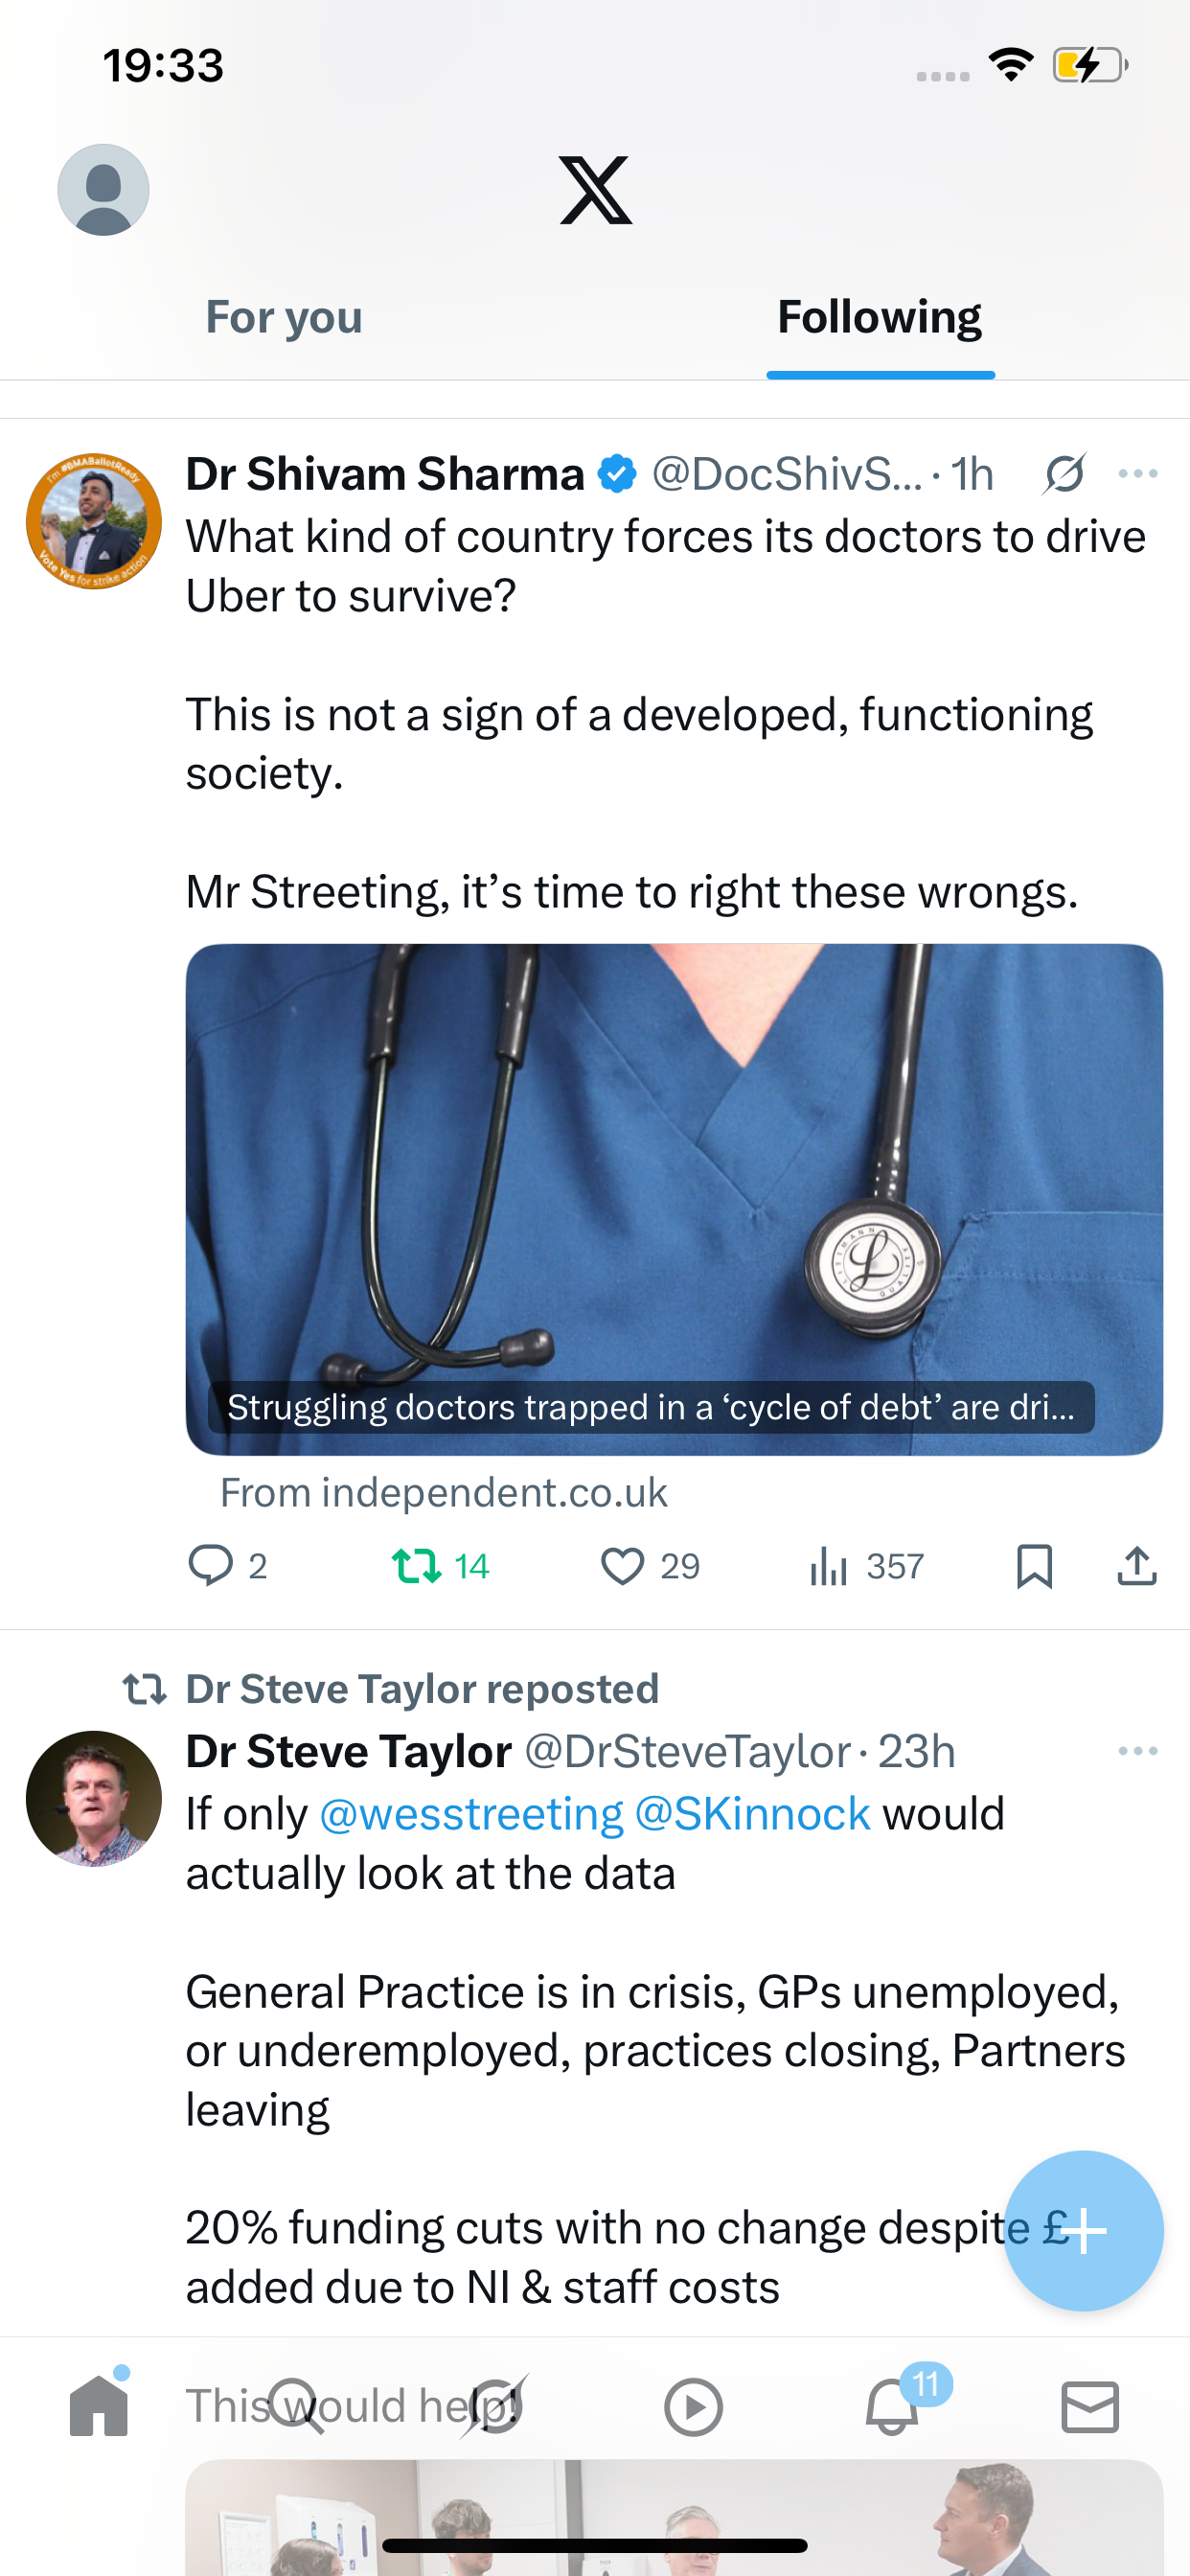The height and width of the screenshot is (2576, 1190).
Task: Compose a new post with the plus button
Action: click(x=1083, y=2230)
